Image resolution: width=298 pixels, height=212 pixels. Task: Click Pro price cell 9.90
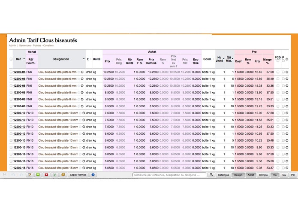point(259,147)
